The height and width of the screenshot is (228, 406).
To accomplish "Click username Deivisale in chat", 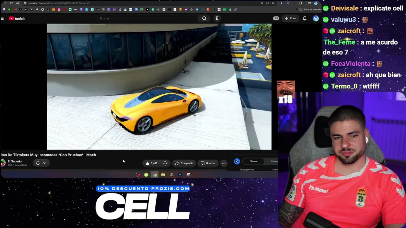I will (x=344, y=8).
